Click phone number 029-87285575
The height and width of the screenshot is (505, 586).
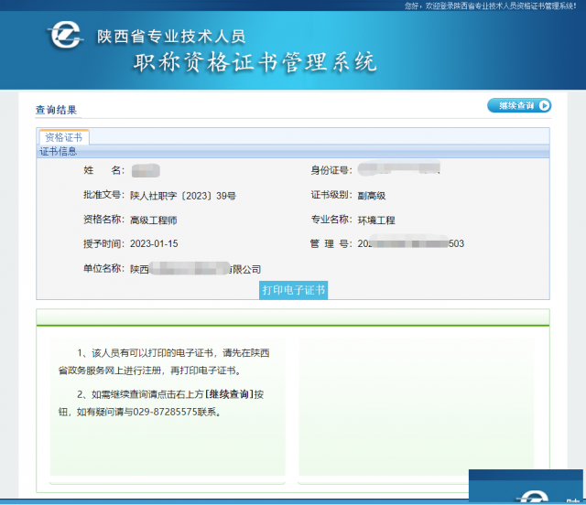pyautogui.click(x=165, y=412)
